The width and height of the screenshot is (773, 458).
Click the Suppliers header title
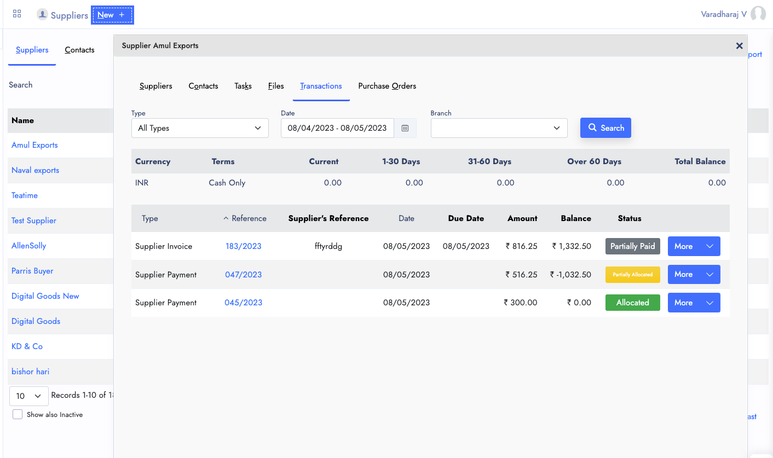(x=70, y=15)
